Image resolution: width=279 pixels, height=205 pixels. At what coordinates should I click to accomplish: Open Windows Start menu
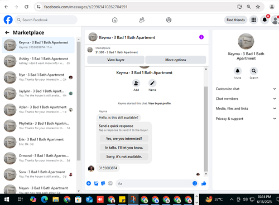tap(7, 199)
